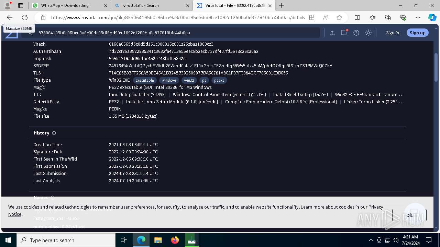The height and width of the screenshot is (247, 440).
Task: Open the Favorites list
Action: [x=373, y=17]
